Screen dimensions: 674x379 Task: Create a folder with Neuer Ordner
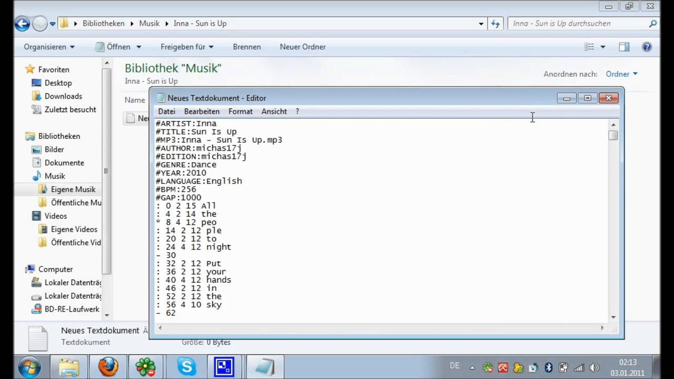(x=303, y=47)
